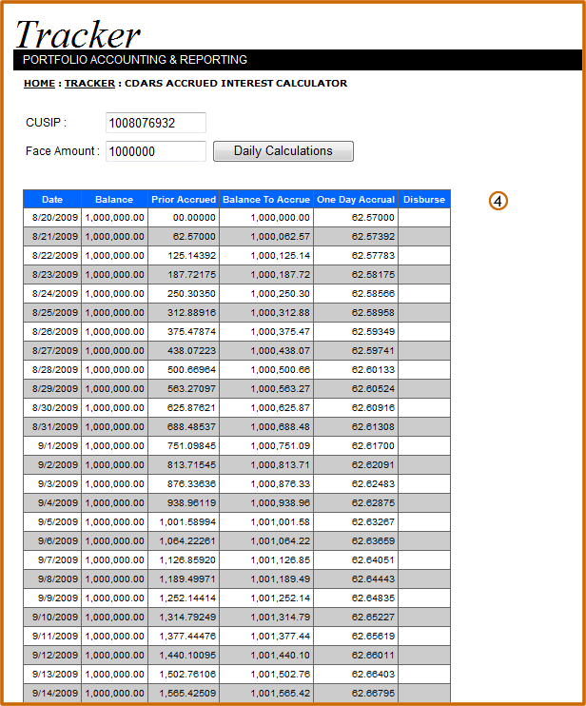
Task: Click prior accrued value 1,502.76106
Action: coord(184,674)
